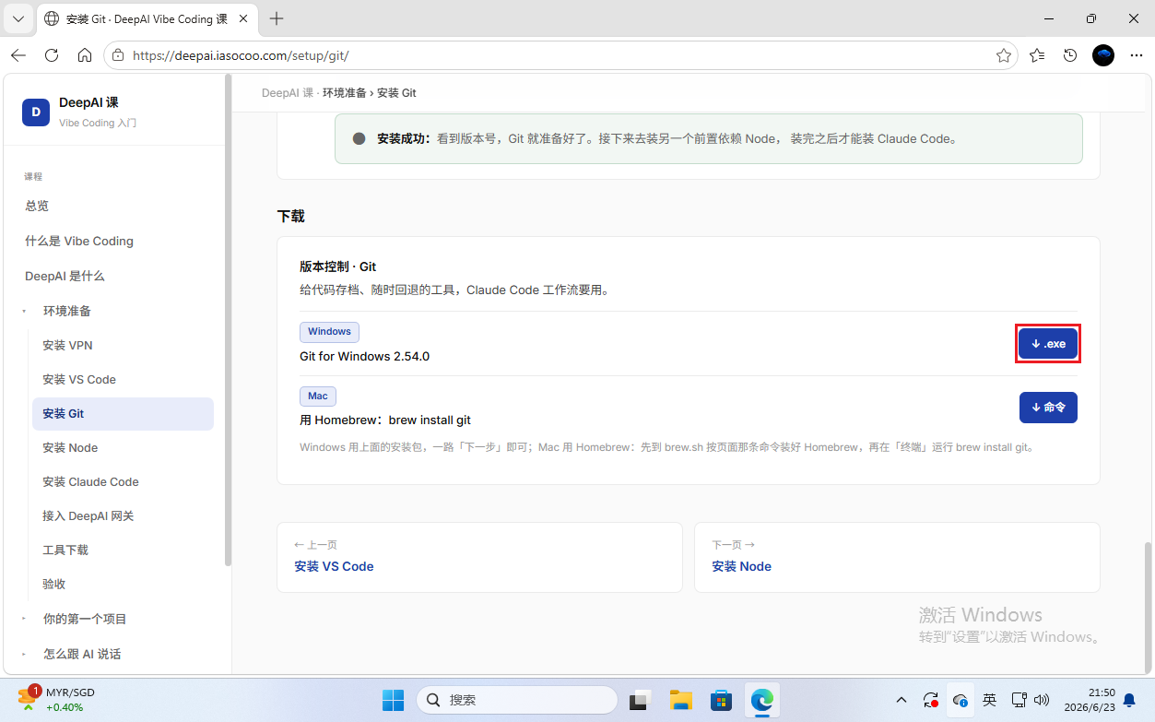The image size is (1155, 722).
Task: Open Microsoft Store from taskbar
Action: coord(722,701)
